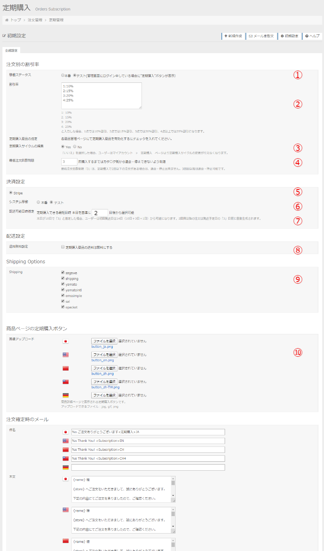Uncheck the sagawa shipping option
The height and width of the screenshot is (551, 324).
[62, 273]
